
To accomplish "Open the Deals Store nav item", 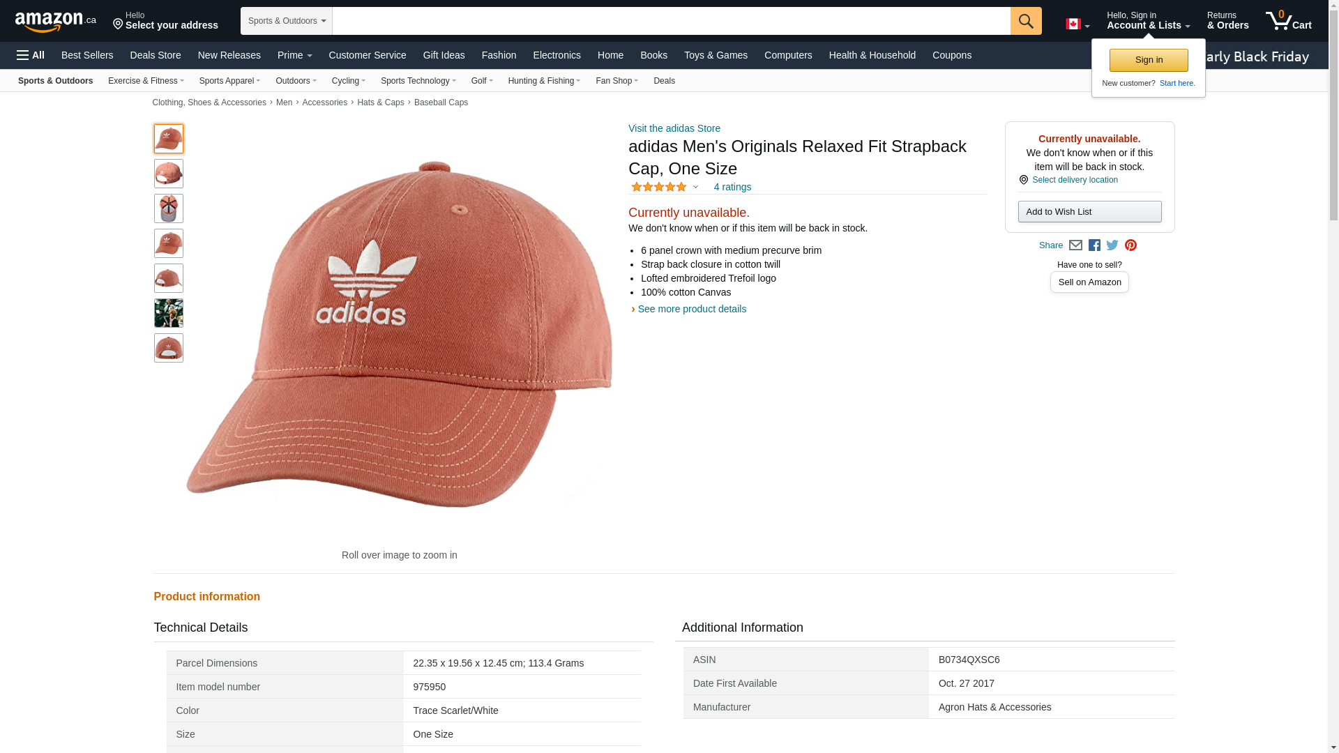I will 156,55.
